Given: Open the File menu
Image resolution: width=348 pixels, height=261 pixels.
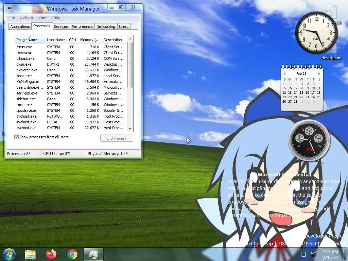Looking at the screenshot, I should [x=12, y=17].
